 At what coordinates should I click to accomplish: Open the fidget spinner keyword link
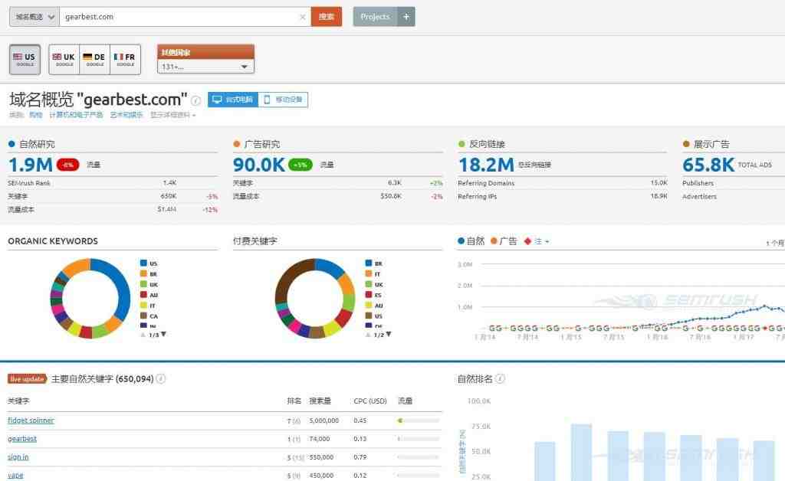pos(31,420)
